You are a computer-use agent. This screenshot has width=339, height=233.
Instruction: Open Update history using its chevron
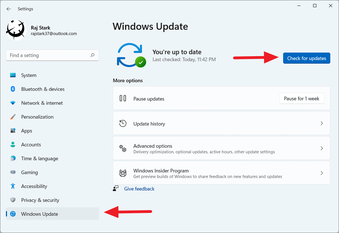321,123
